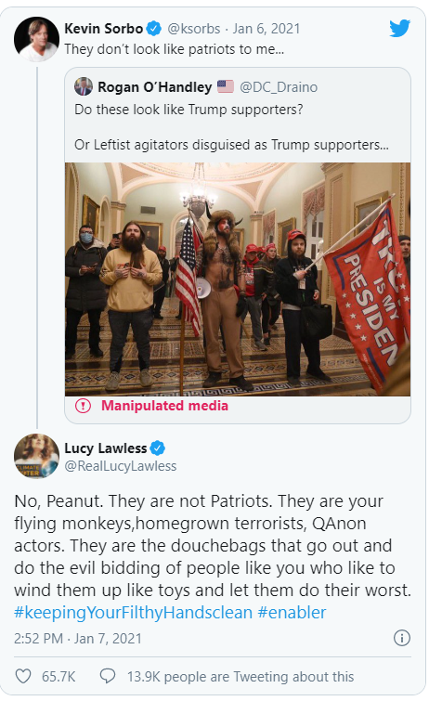View 13.9K people are Tweeting about this
This screenshot has width=429, height=701.
click(x=240, y=677)
